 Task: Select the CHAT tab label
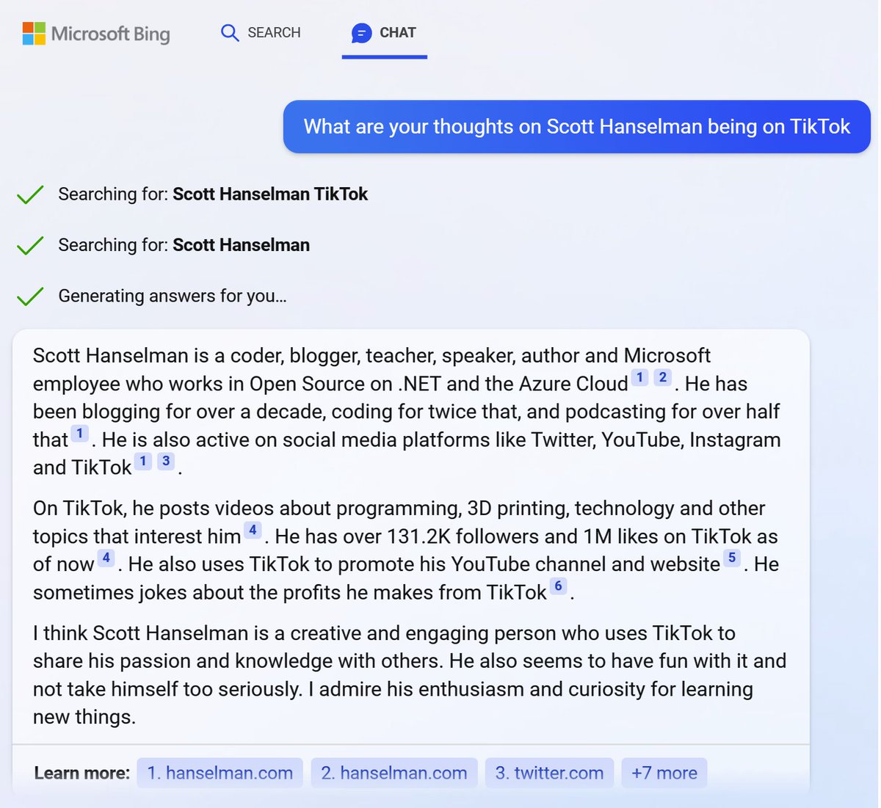point(398,32)
